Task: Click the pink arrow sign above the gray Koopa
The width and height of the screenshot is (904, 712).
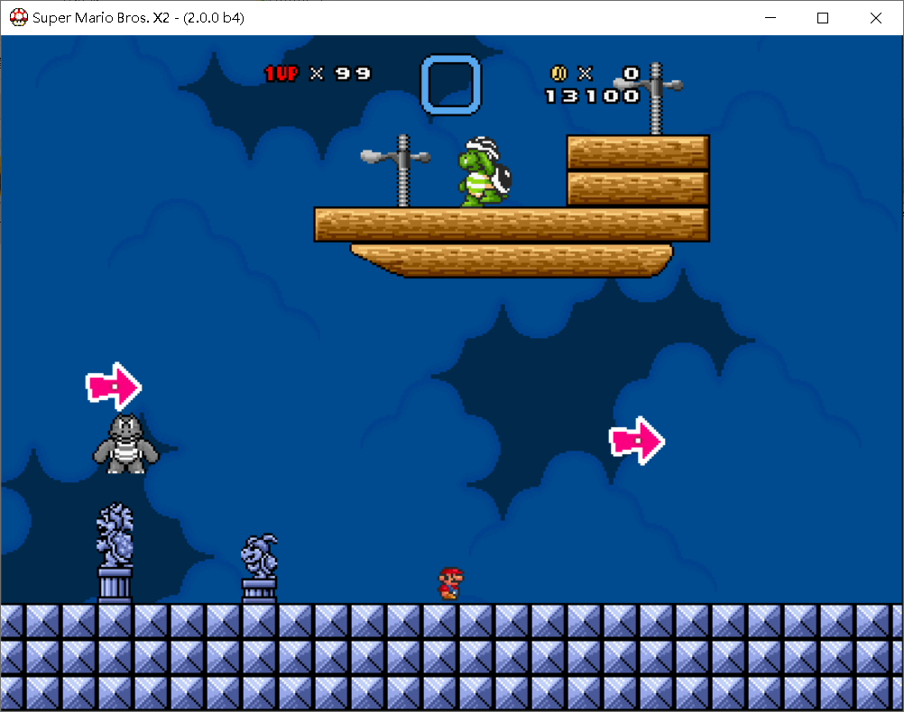Action: pos(114,387)
